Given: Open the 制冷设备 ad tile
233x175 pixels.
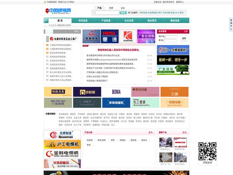Looking at the screenshot, I should tap(145, 92).
